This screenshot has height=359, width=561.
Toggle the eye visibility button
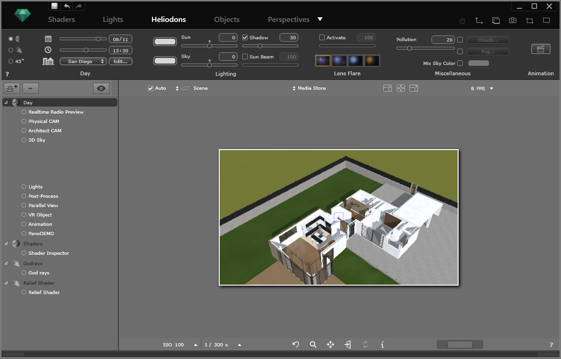[x=101, y=88]
